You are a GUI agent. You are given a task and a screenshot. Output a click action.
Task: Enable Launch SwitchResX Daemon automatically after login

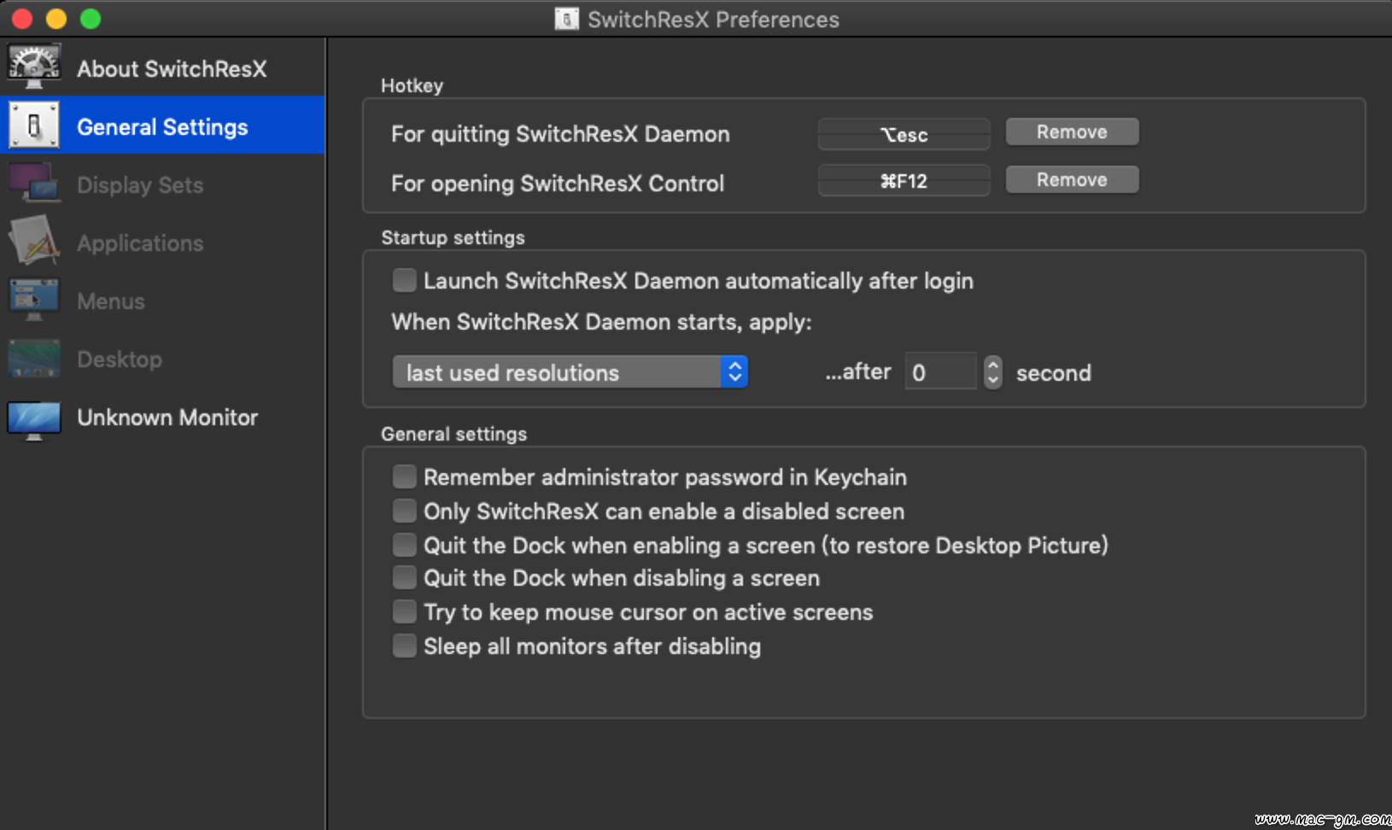(404, 280)
